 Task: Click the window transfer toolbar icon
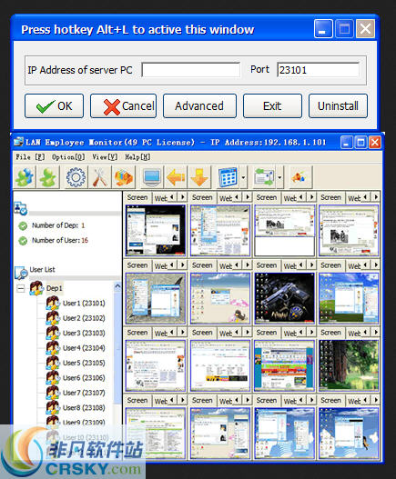pyautogui.click(x=264, y=177)
